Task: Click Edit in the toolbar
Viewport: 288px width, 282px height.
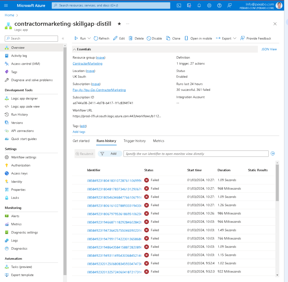Action: 119,38
